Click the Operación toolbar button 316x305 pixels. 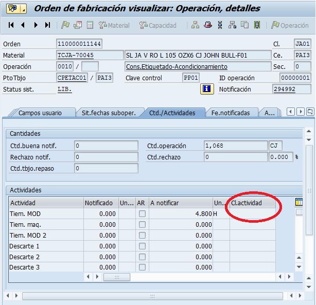point(290,25)
